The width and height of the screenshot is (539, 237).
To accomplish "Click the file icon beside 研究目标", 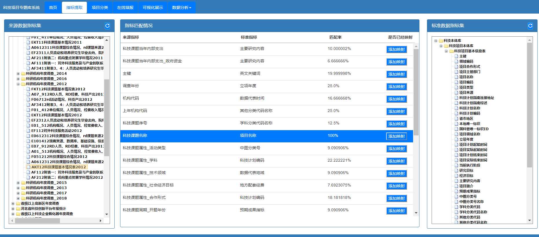I will (456, 171).
